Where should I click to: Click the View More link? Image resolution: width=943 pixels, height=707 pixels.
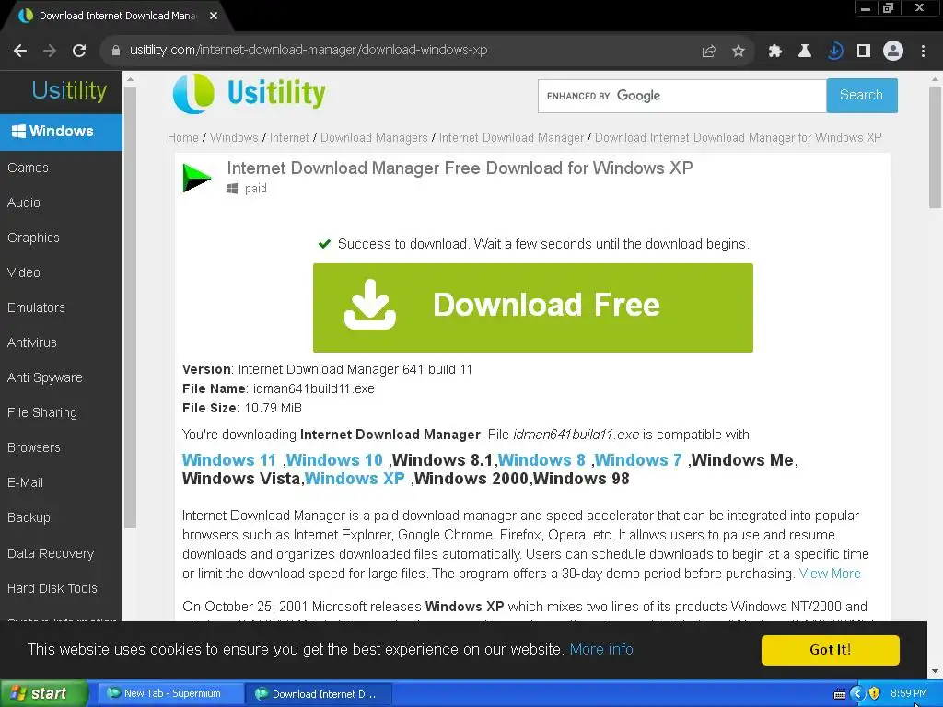[830, 574]
